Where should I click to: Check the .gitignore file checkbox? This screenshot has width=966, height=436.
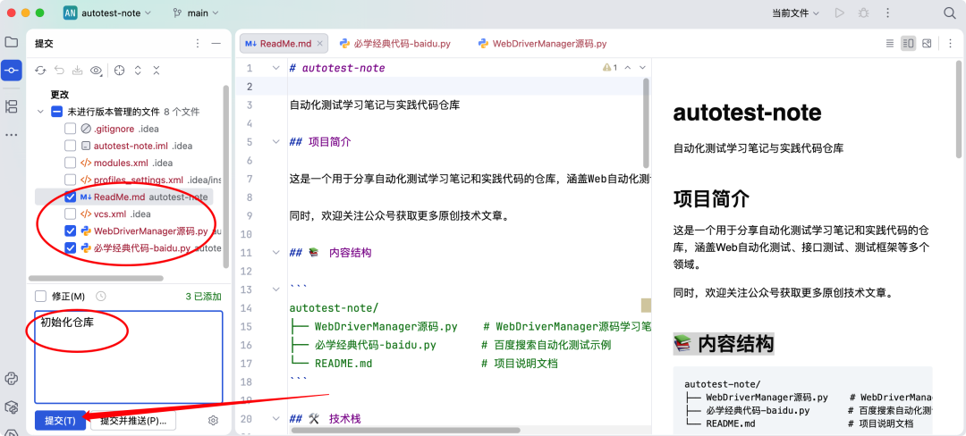click(x=71, y=130)
